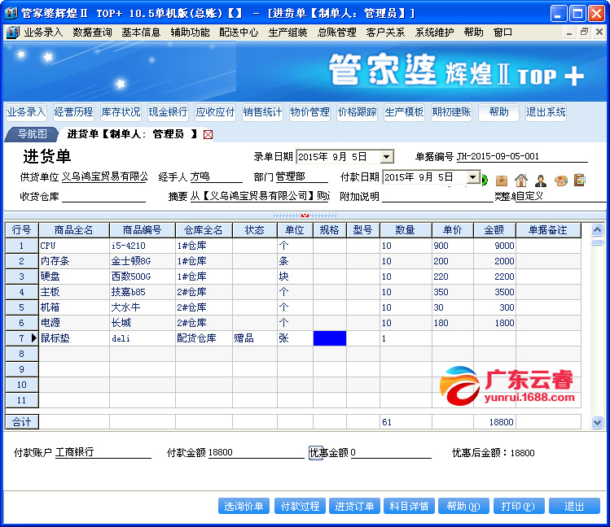The width and height of the screenshot is (610, 527).
Task: Close the 进货单 tab with red X
Action: [x=208, y=134]
